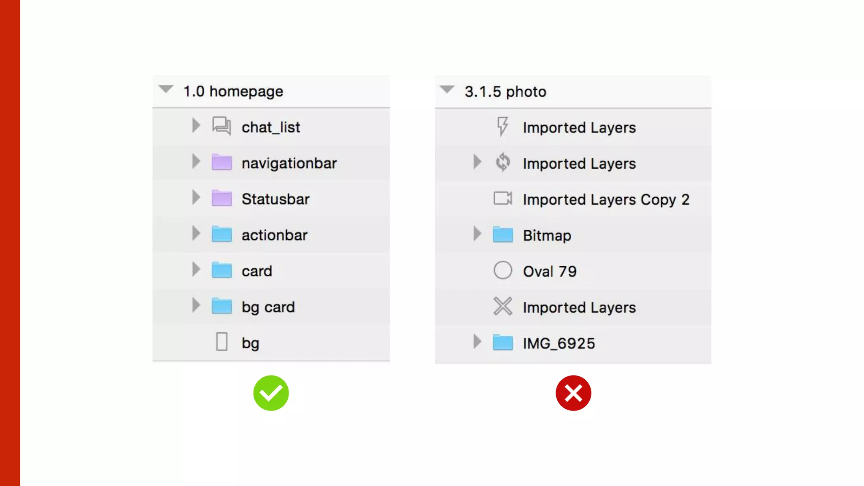Select the bg card layer
Viewport: 864px width, 486px height.
click(x=268, y=307)
